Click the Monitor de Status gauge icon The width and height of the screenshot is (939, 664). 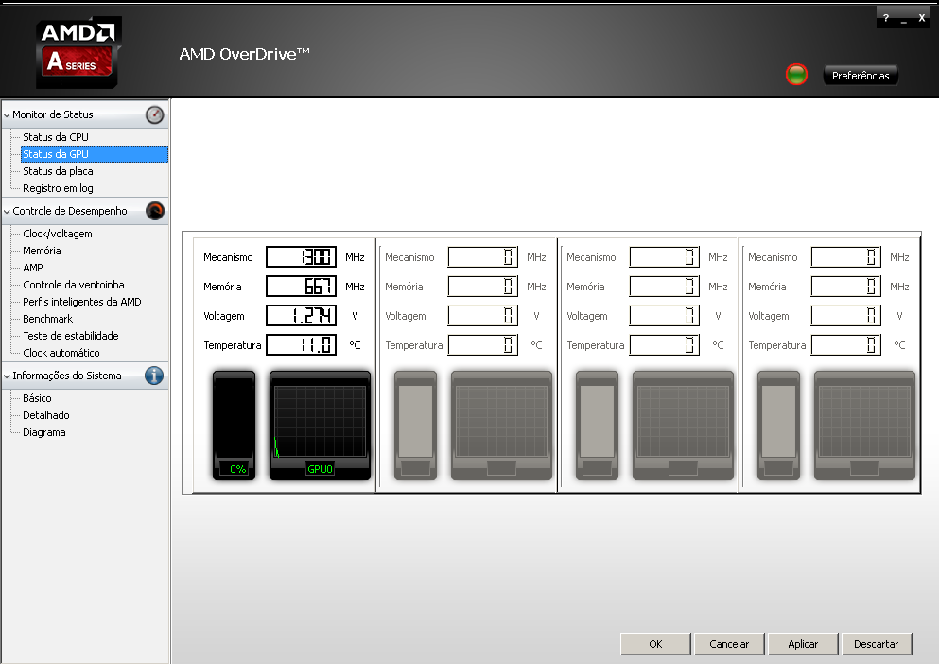154,114
